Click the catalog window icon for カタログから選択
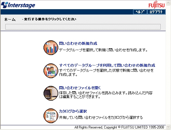 click(x=51, y=116)
